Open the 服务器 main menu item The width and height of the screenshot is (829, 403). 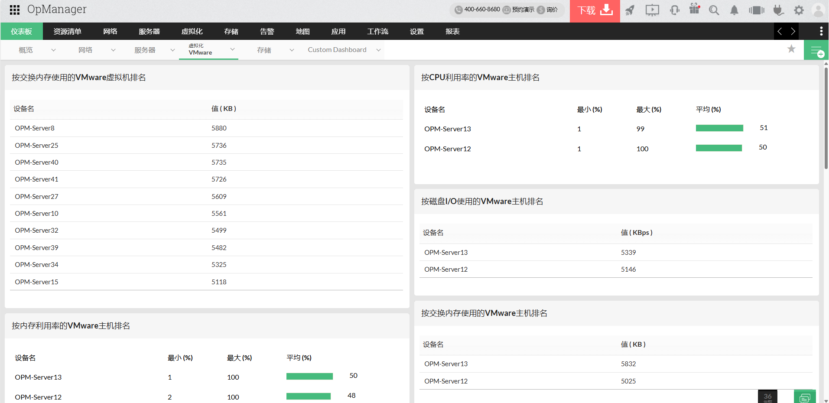coord(149,31)
